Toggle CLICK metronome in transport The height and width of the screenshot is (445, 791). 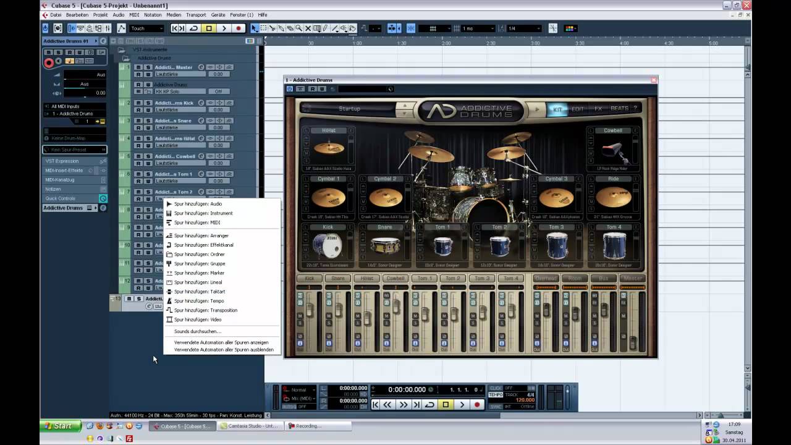click(x=496, y=388)
